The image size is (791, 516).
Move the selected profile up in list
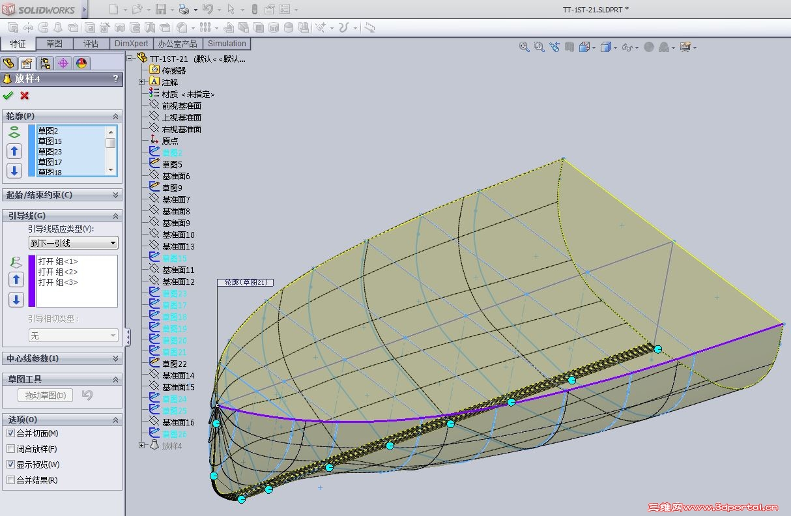[14, 151]
